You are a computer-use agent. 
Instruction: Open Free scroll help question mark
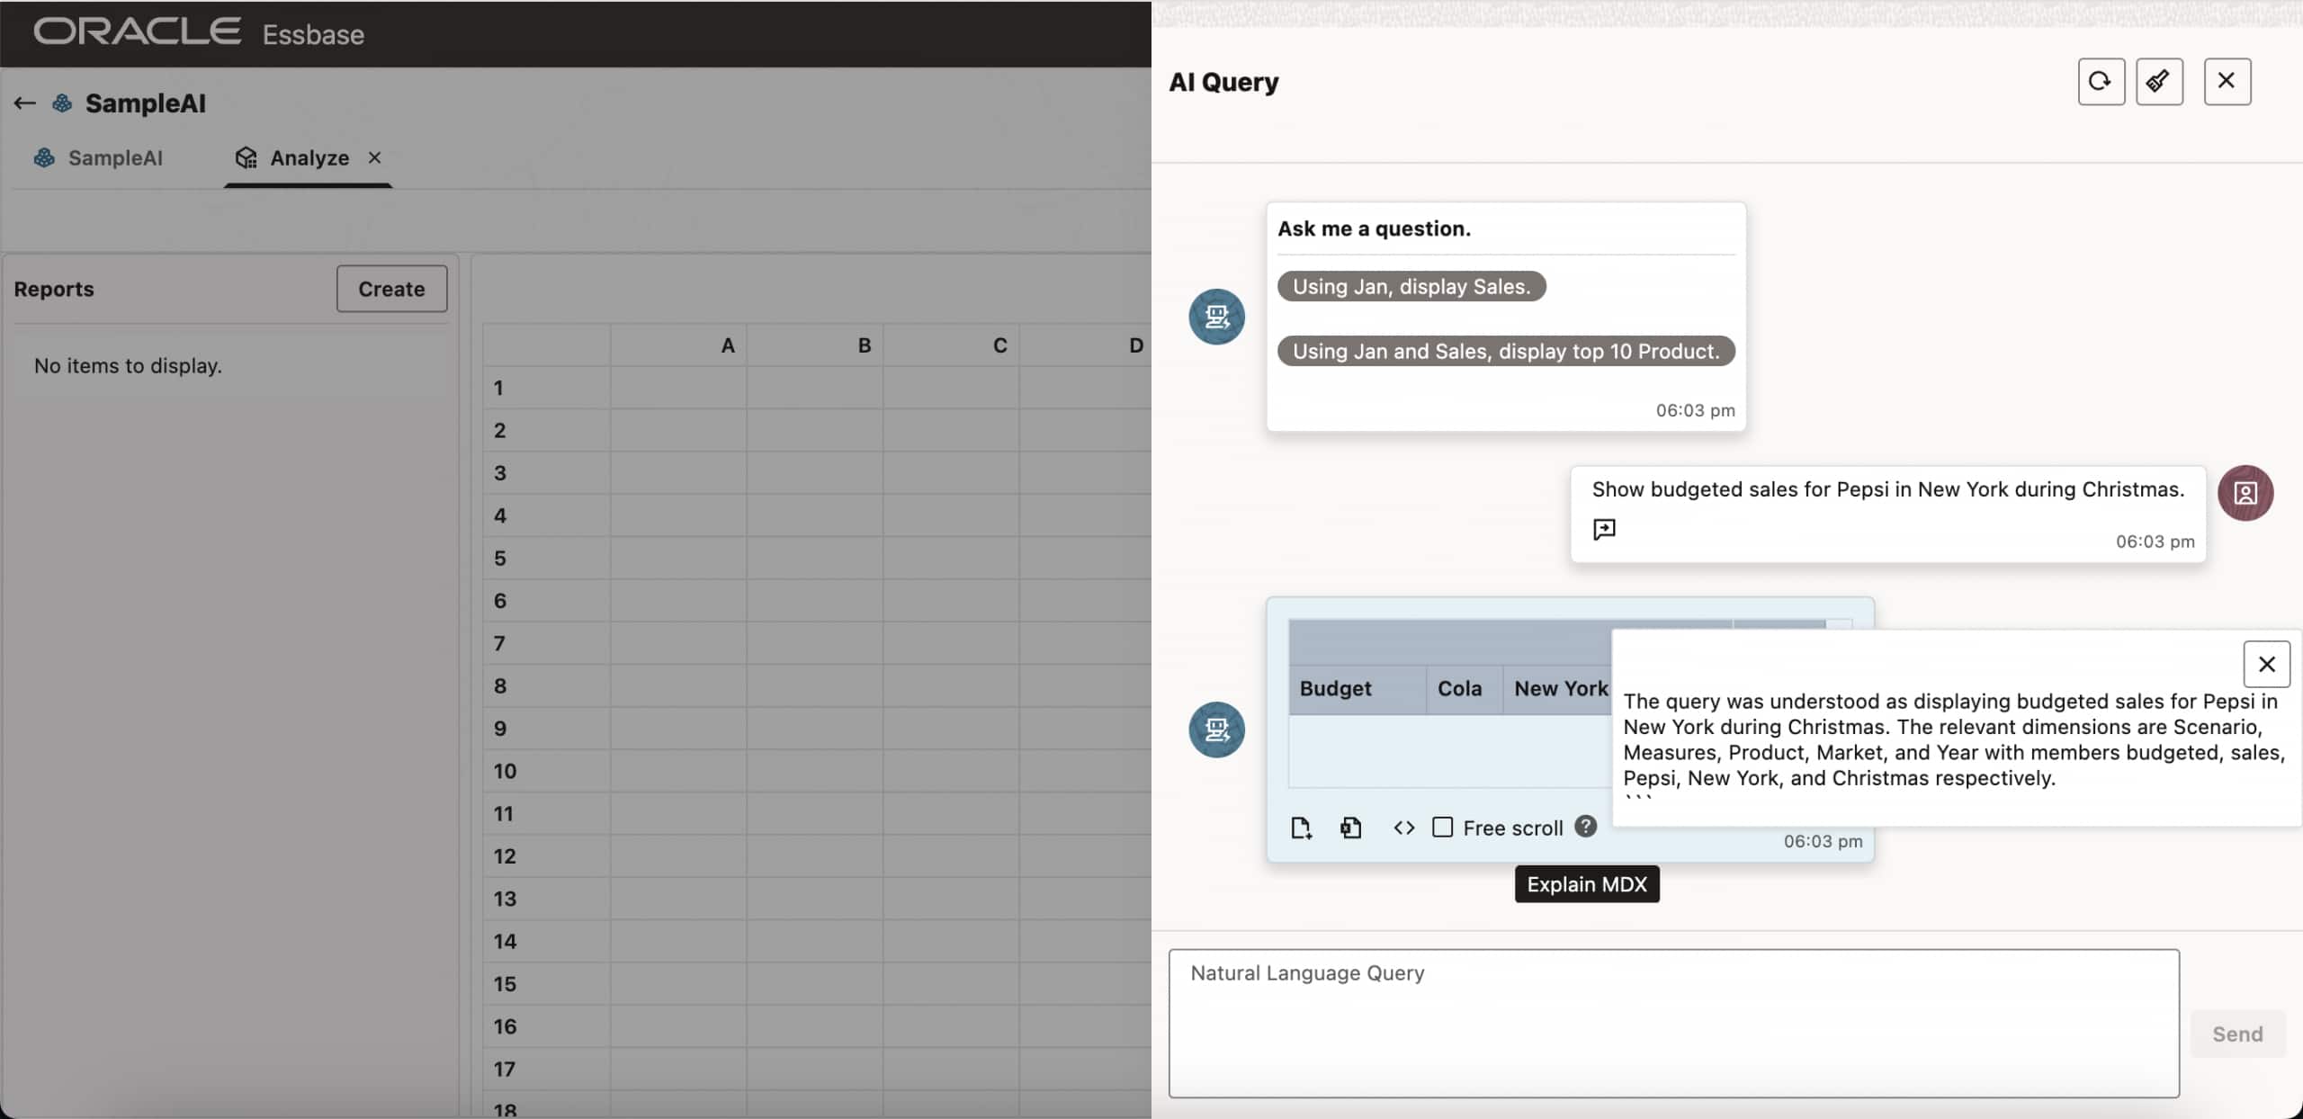(x=1585, y=827)
